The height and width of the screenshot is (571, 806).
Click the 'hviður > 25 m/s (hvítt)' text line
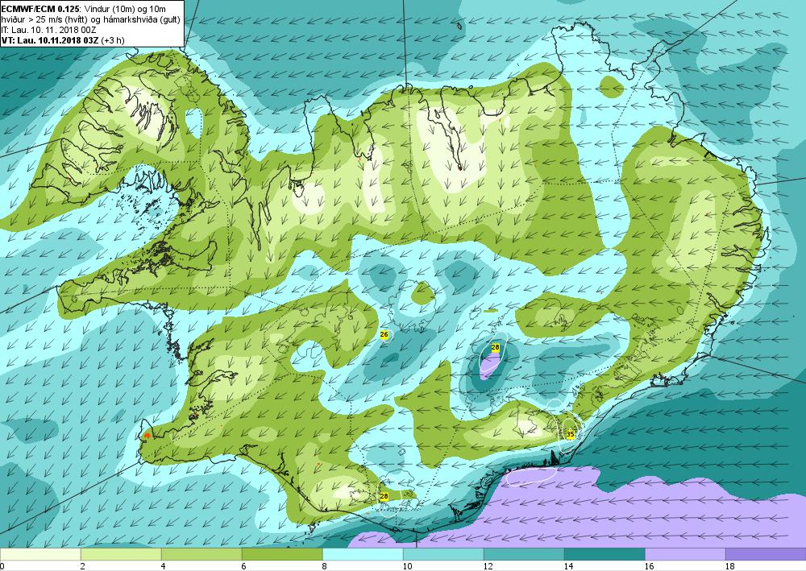click(44, 19)
